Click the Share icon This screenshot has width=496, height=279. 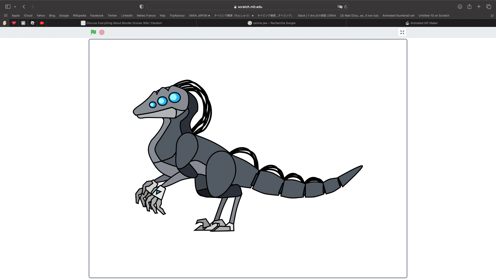click(x=469, y=7)
